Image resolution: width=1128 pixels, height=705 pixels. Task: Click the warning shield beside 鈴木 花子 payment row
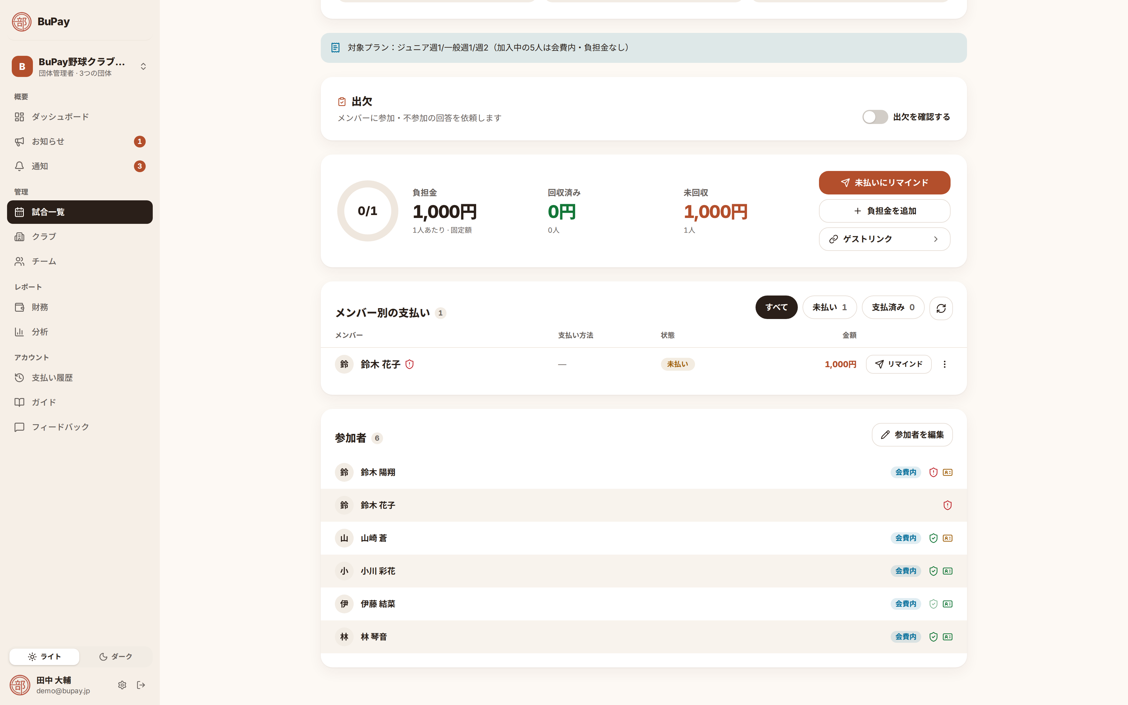(409, 364)
